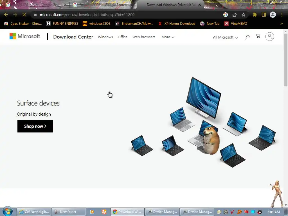Click the Microsoft logo
This screenshot has height=216, width=288.
(x=25, y=36)
